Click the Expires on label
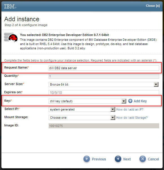The image size is (164, 170). pyautogui.click(x=13, y=92)
